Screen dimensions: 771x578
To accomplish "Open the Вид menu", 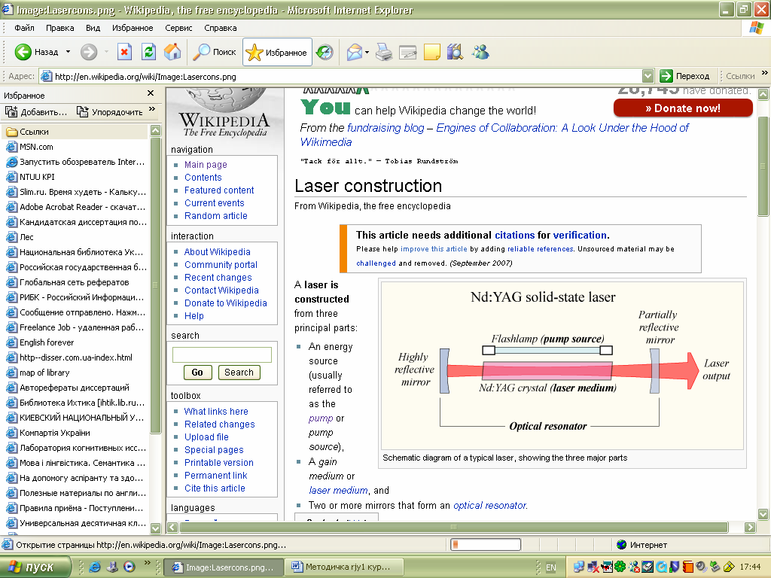I will point(93,28).
